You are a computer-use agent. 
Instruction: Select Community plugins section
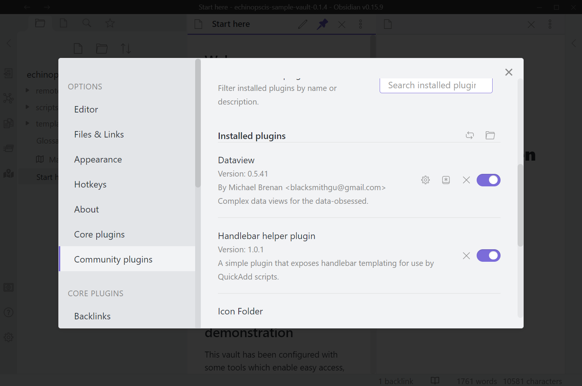click(x=127, y=259)
